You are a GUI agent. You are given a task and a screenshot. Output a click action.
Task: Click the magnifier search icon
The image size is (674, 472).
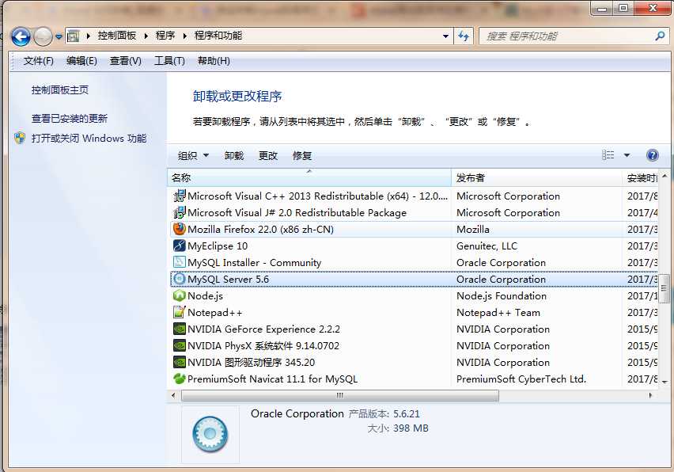coord(660,36)
